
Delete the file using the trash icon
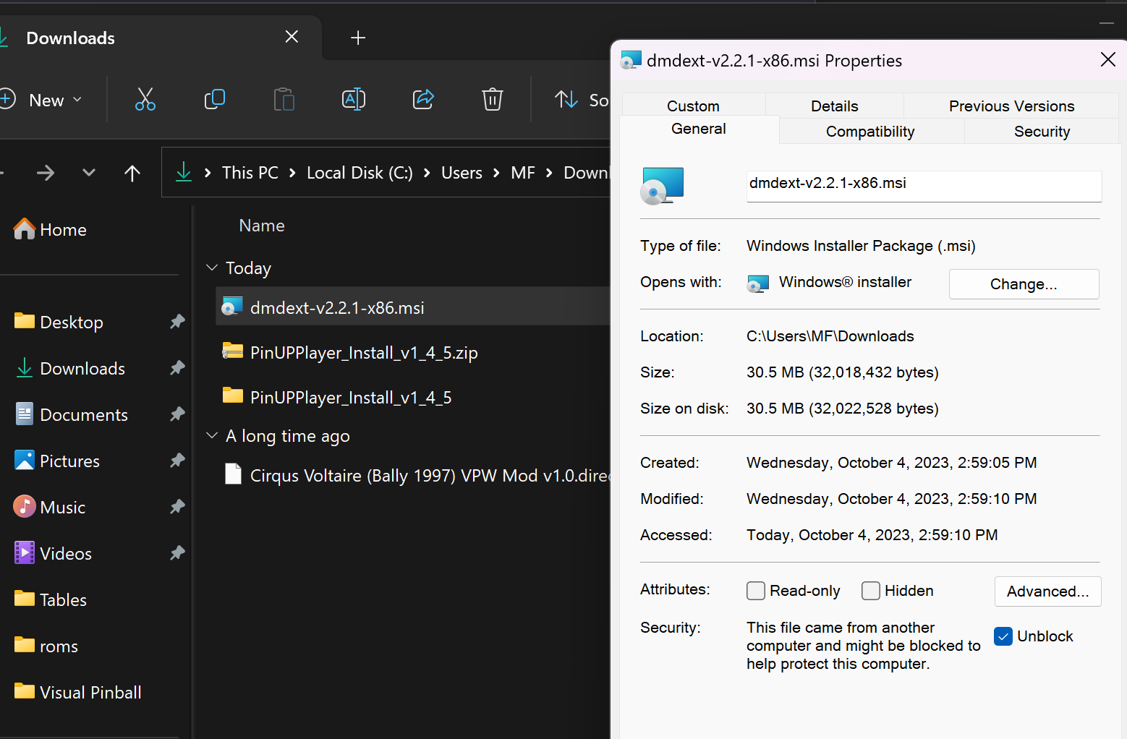point(492,100)
